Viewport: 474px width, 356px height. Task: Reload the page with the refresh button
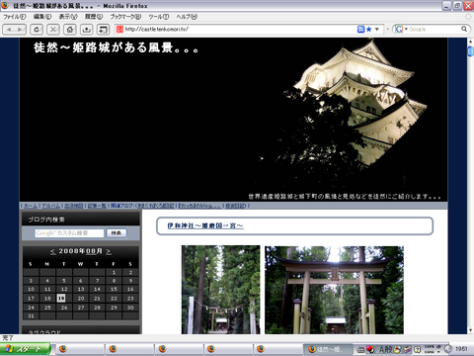point(37,30)
